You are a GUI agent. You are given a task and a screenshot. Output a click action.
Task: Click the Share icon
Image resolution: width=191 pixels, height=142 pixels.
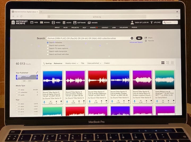146,38
